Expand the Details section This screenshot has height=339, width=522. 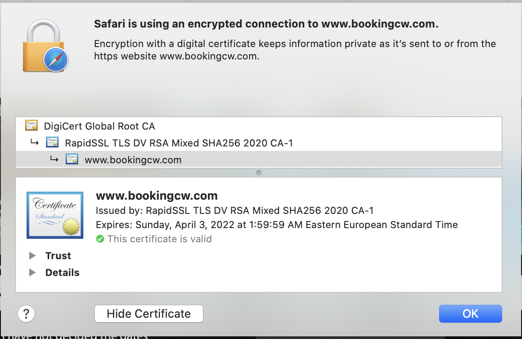(32, 273)
